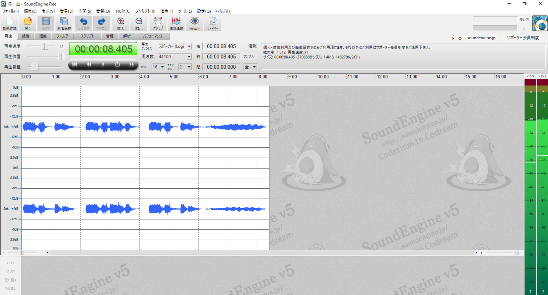This screenshot has height=295, width=548.
Task: Click the 間 duration time field
Action: pyautogui.click(x=221, y=67)
